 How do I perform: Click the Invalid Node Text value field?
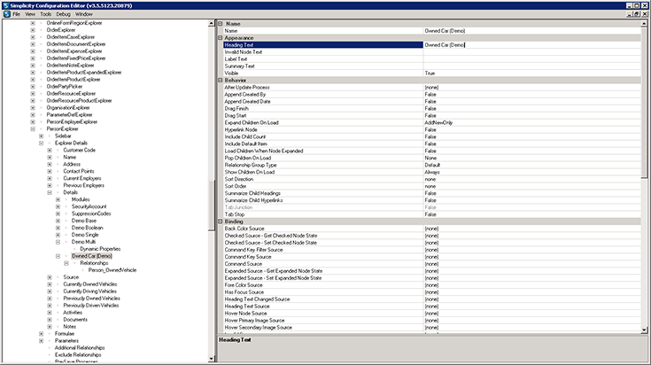531,52
